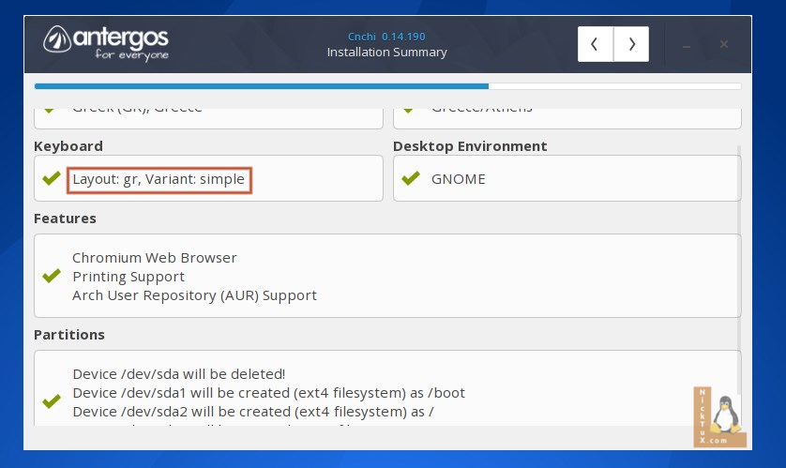
Task: Minimize the Cnchi installer window
Action: 689,44
